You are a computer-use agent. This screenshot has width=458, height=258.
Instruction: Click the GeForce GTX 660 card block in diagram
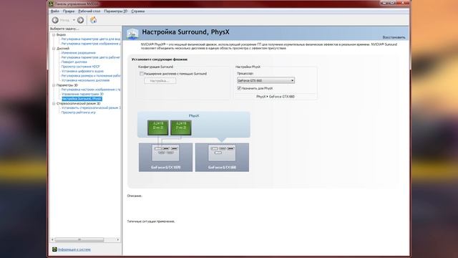[x=222, y=157]
